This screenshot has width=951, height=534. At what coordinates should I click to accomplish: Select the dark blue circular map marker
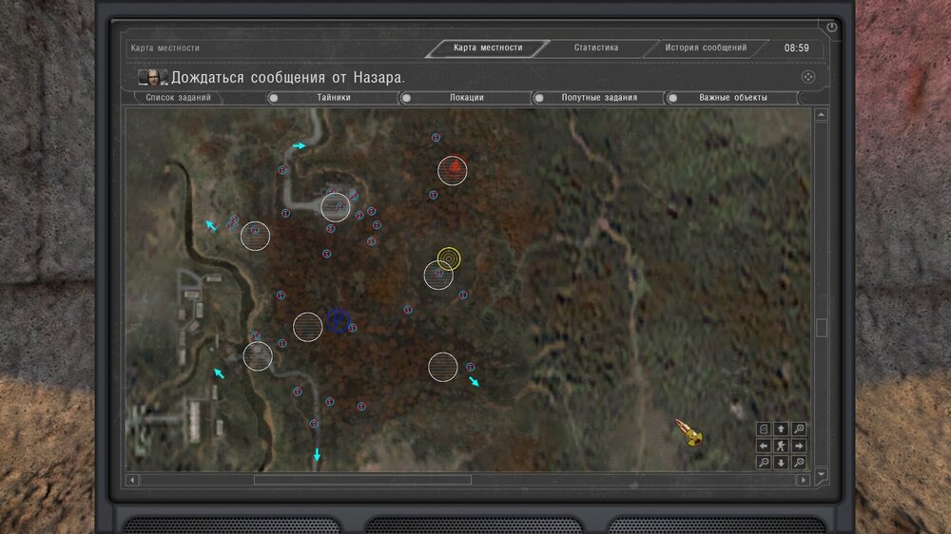pos(338,320)
